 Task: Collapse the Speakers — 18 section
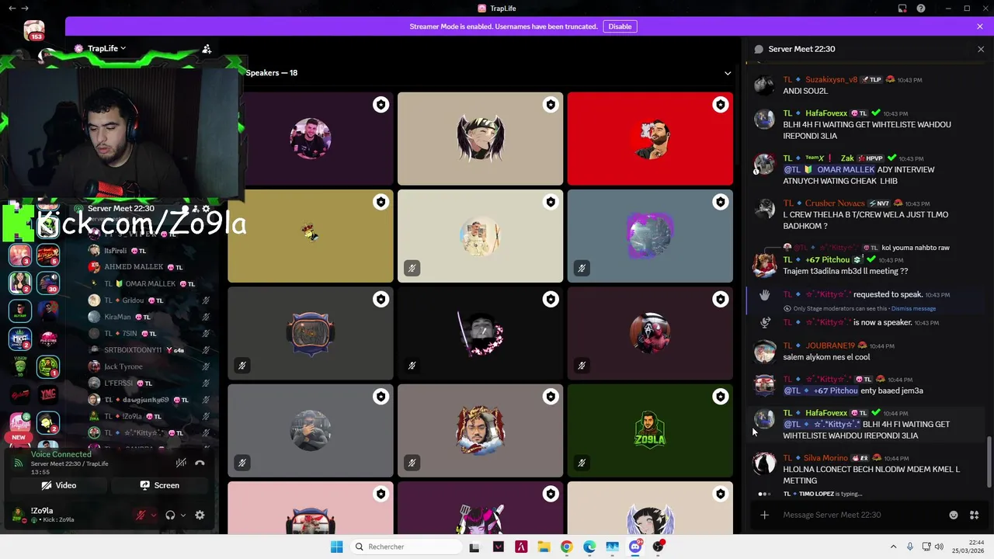[728, 73]
